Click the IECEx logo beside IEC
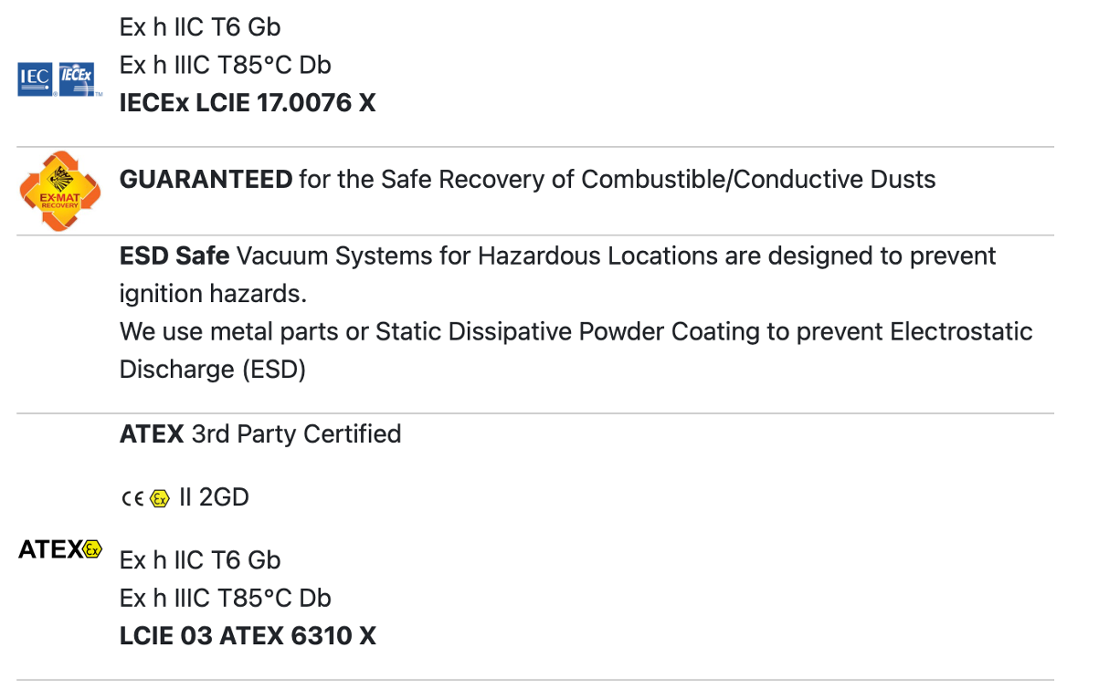Viewport: 1120px width, 699px height. [x=77, y=78]
